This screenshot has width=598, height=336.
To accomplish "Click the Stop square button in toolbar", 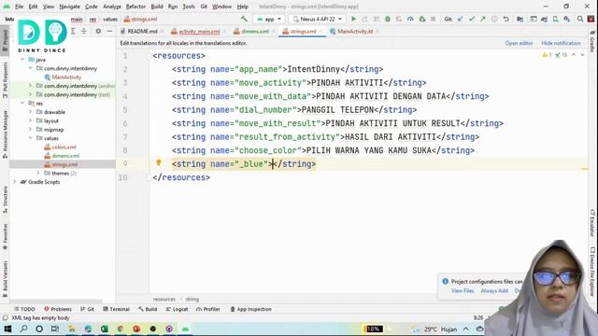I will pos(433,19).
